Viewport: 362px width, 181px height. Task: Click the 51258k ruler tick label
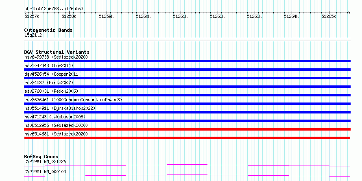69,17
